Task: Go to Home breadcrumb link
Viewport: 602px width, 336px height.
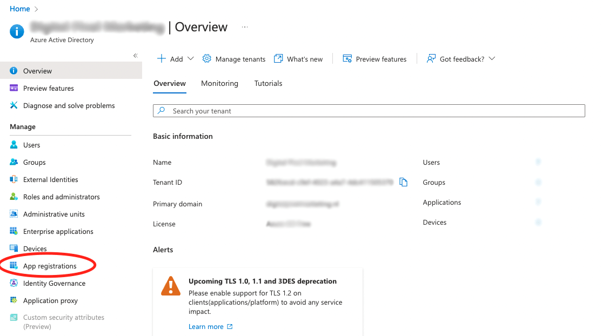Action: coord(20,9)
